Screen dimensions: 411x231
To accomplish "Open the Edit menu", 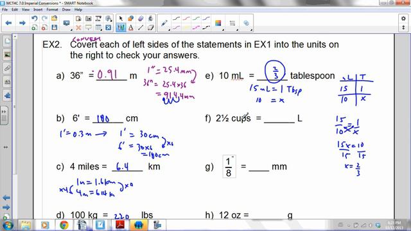I will [x=15, y=10].
